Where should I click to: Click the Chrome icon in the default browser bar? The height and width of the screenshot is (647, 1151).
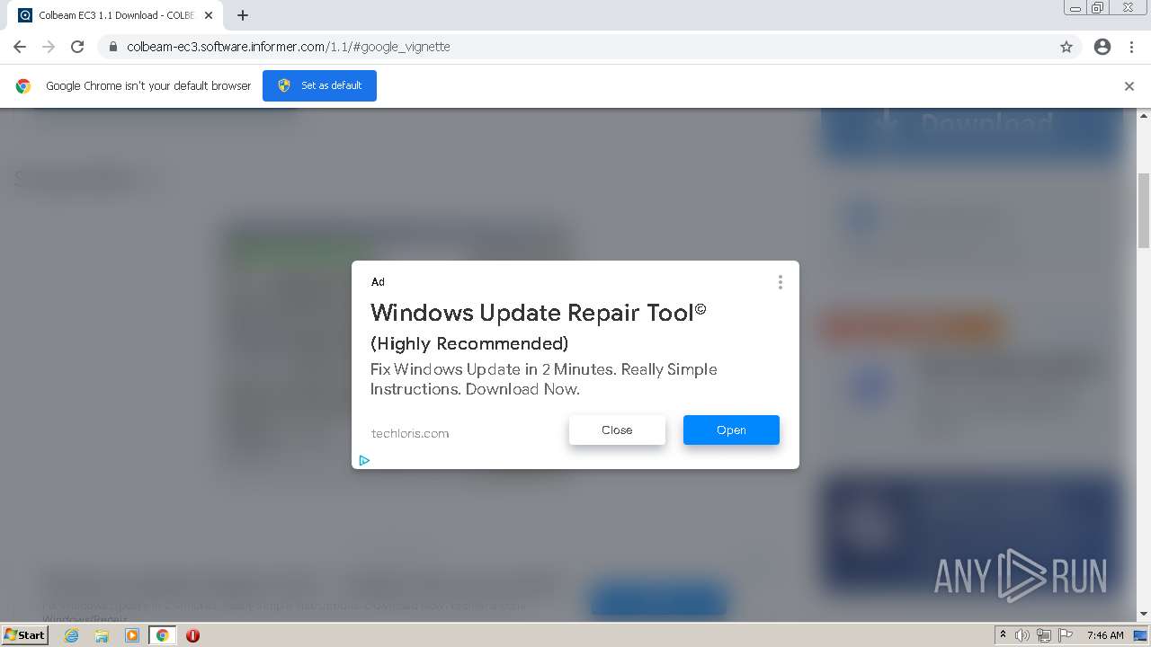point(23,86)
